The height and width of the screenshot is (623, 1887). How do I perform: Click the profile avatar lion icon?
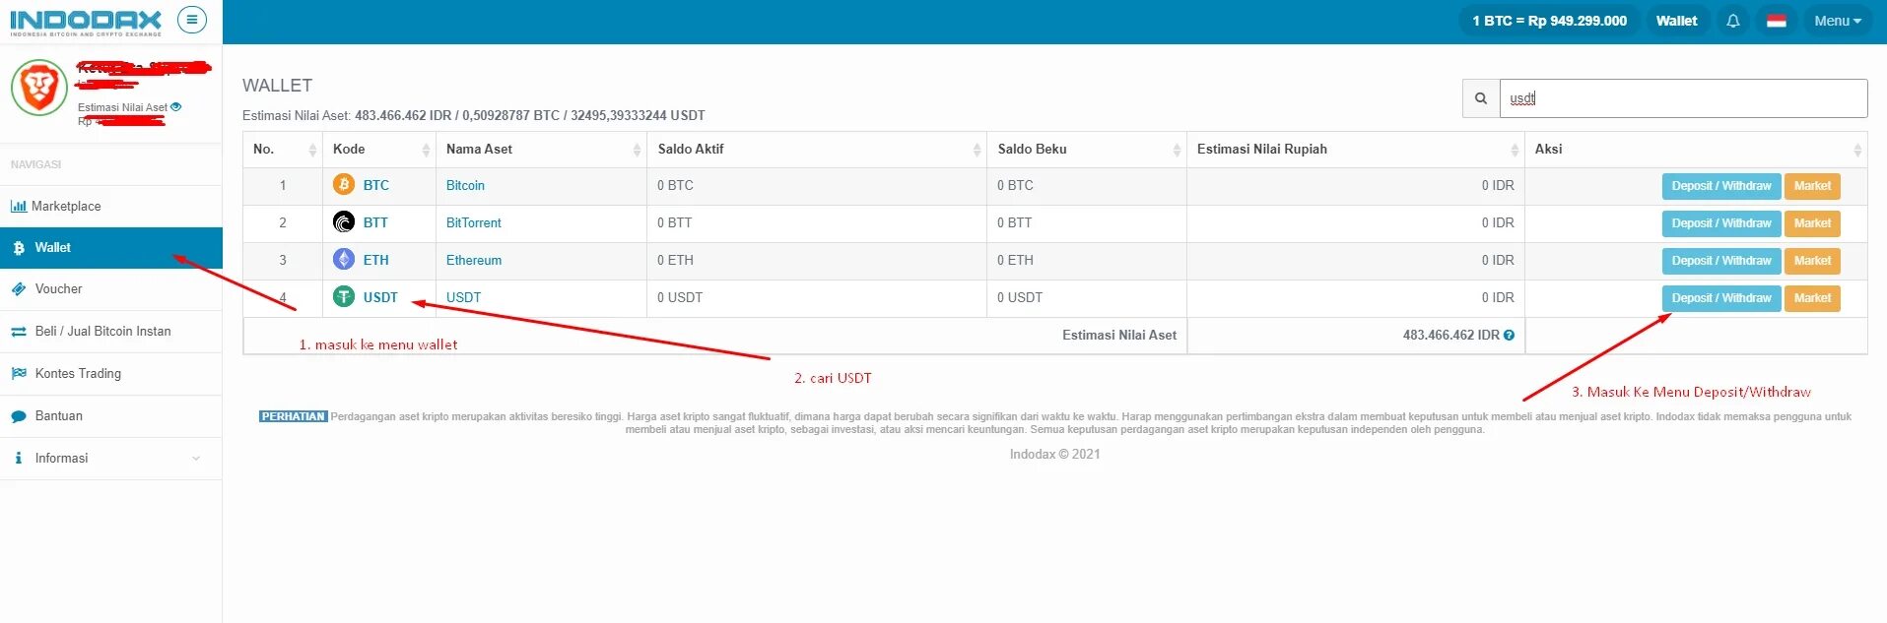38,88
